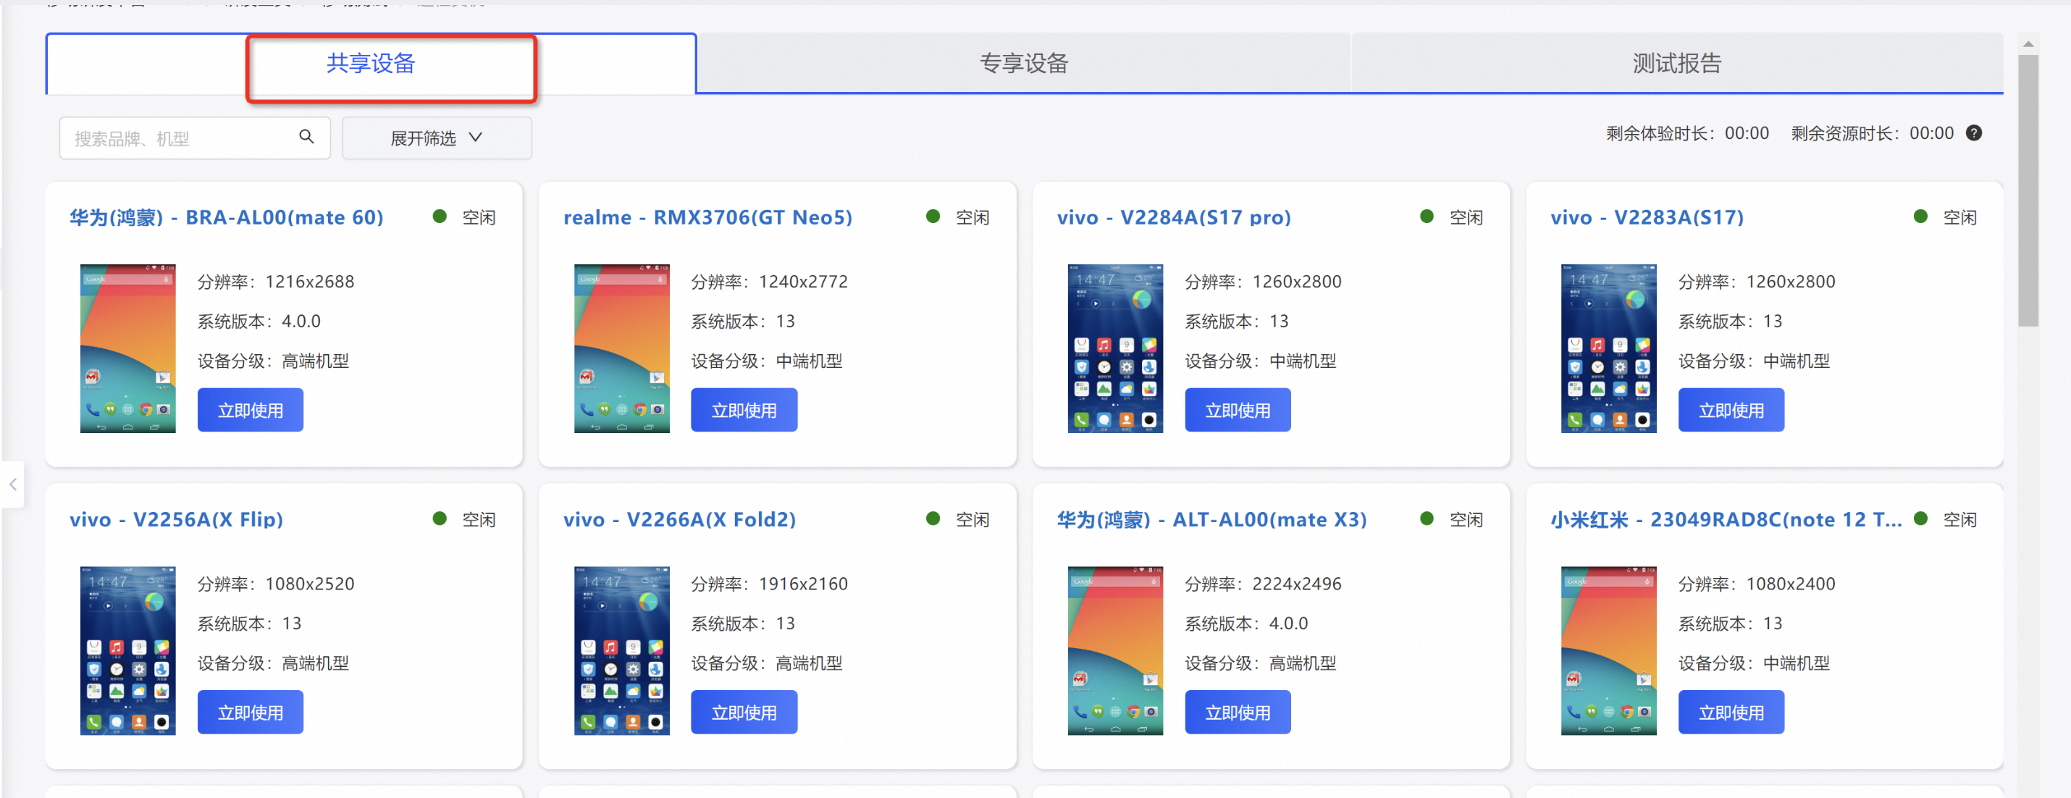The image size is (2071, 798).
Task: Click the mate 60 phone screenshot thumbnail
Action: [x=128, y=348]
